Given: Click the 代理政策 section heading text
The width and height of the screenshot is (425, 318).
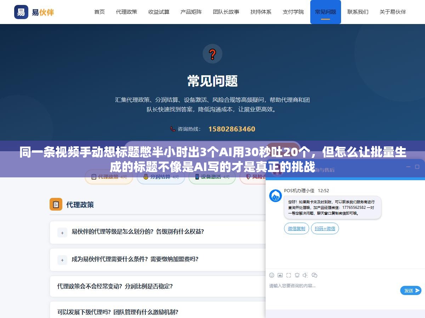Looking at the screenshot, I should 80,205.
